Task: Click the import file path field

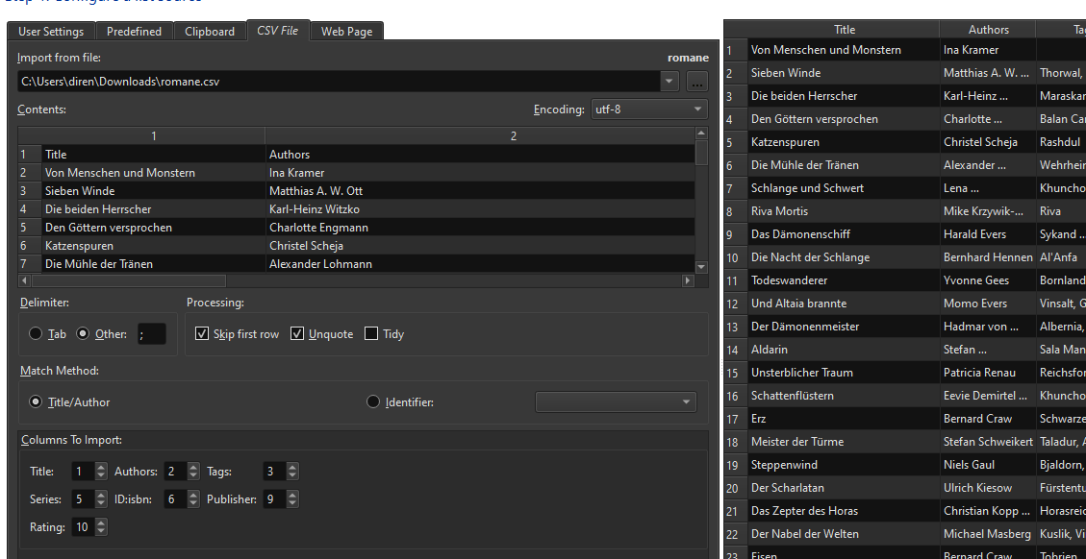Action: click(339, 82)
